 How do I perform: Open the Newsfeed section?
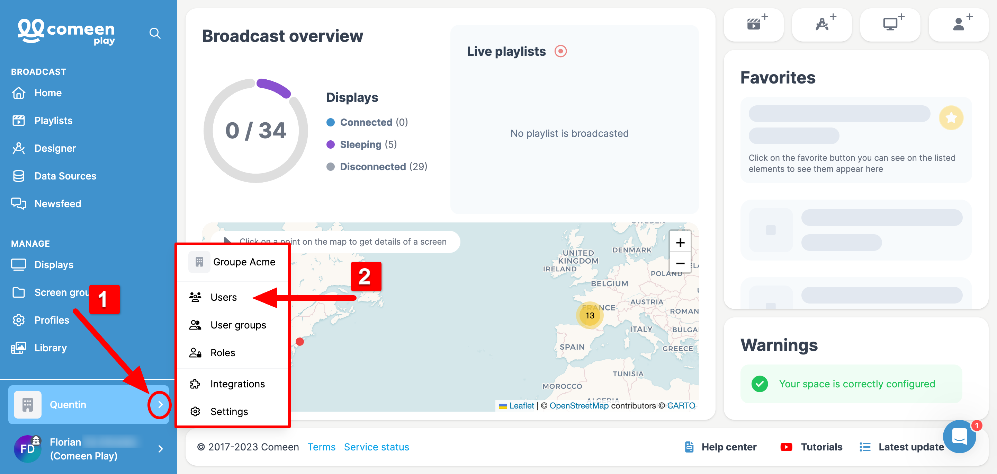point(58,204)
